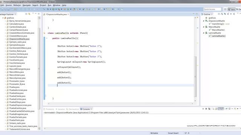This screenshot has height=135, width=241.
Task: Click Collapse All in the Outline view
Action: [219, 14]
